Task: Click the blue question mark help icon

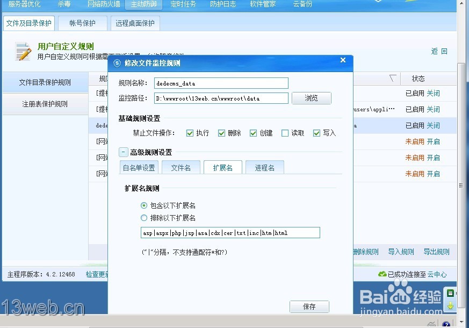Action: (x=446, y=324)
